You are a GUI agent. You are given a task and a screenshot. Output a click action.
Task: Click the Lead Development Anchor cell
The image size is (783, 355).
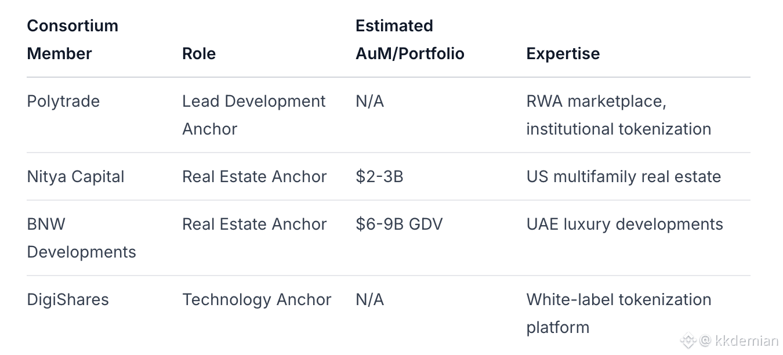(253, 115)
